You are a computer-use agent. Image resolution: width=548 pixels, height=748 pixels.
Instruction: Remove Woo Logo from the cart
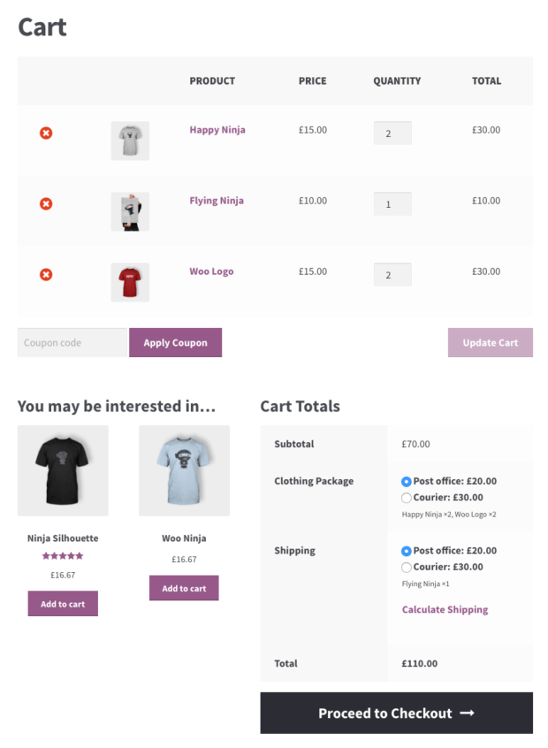[x=45, y=274]
